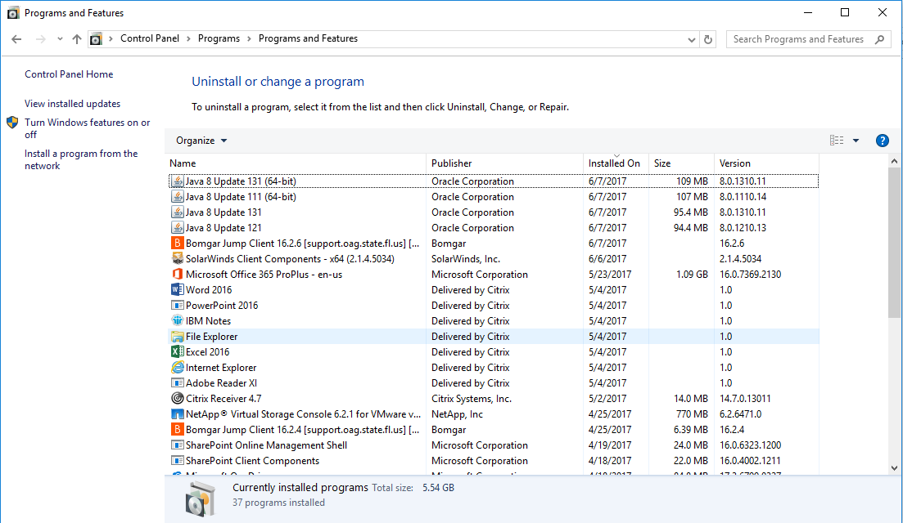This screenshot has height=523, width=903.
Task: Click the 770 MB size cell
Action: click(x=692, y=413)
